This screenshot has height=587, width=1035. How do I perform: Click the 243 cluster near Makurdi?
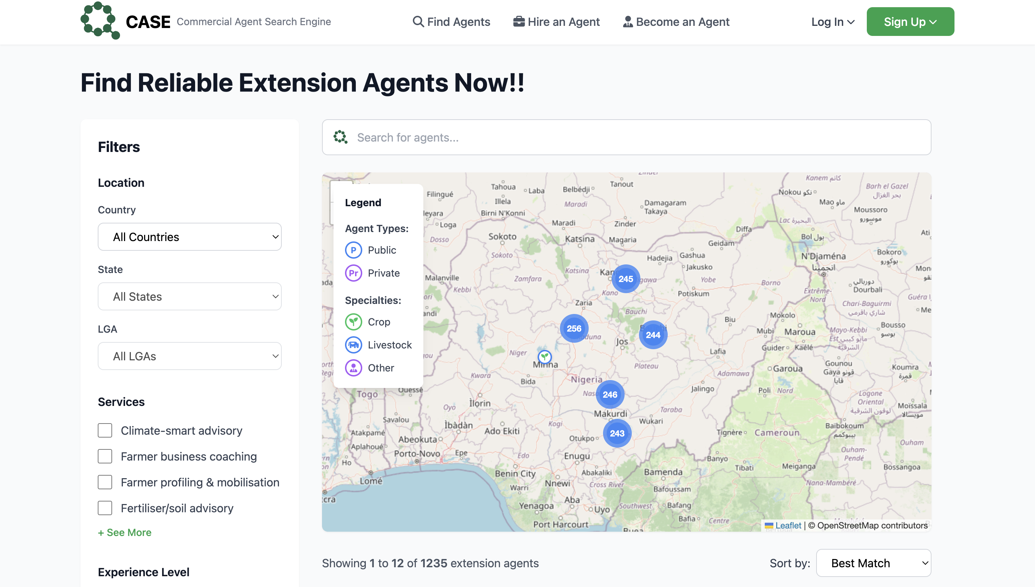click(x=617, y=433)
